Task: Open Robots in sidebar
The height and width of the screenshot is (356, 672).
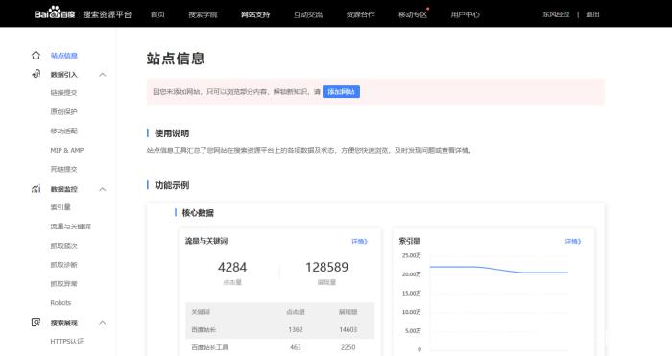Action: tap(60, 303)
